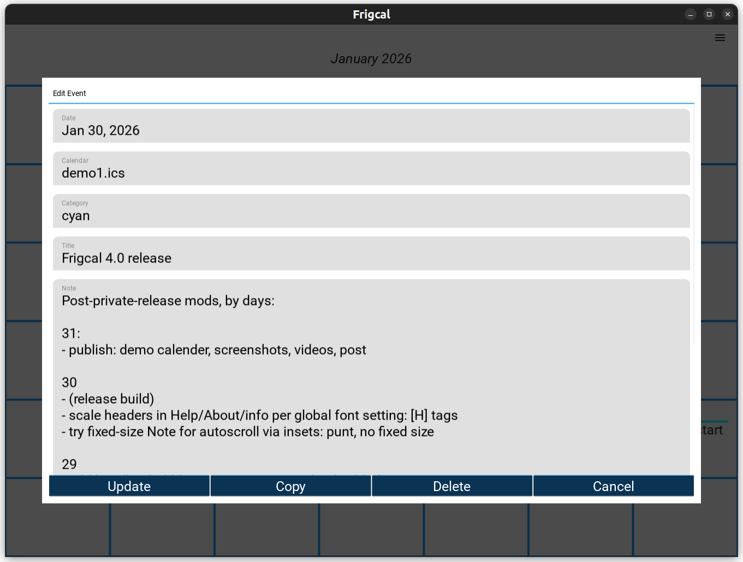This screenshot has width=743, height=562.
Task: Place cursor on note line '(release build)'
Action: click(111, 399)
